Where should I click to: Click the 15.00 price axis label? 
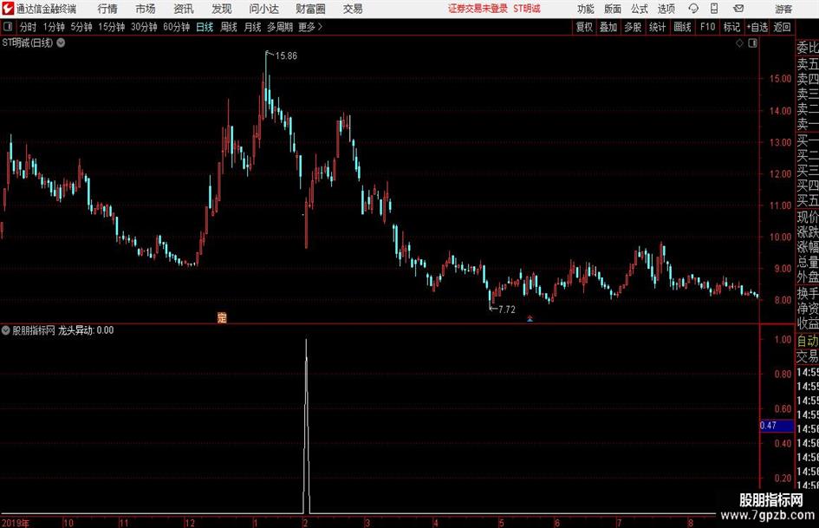780,79
